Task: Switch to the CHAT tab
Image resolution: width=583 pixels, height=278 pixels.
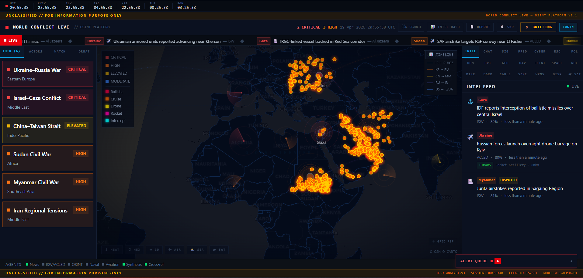Action: [488, 51]
